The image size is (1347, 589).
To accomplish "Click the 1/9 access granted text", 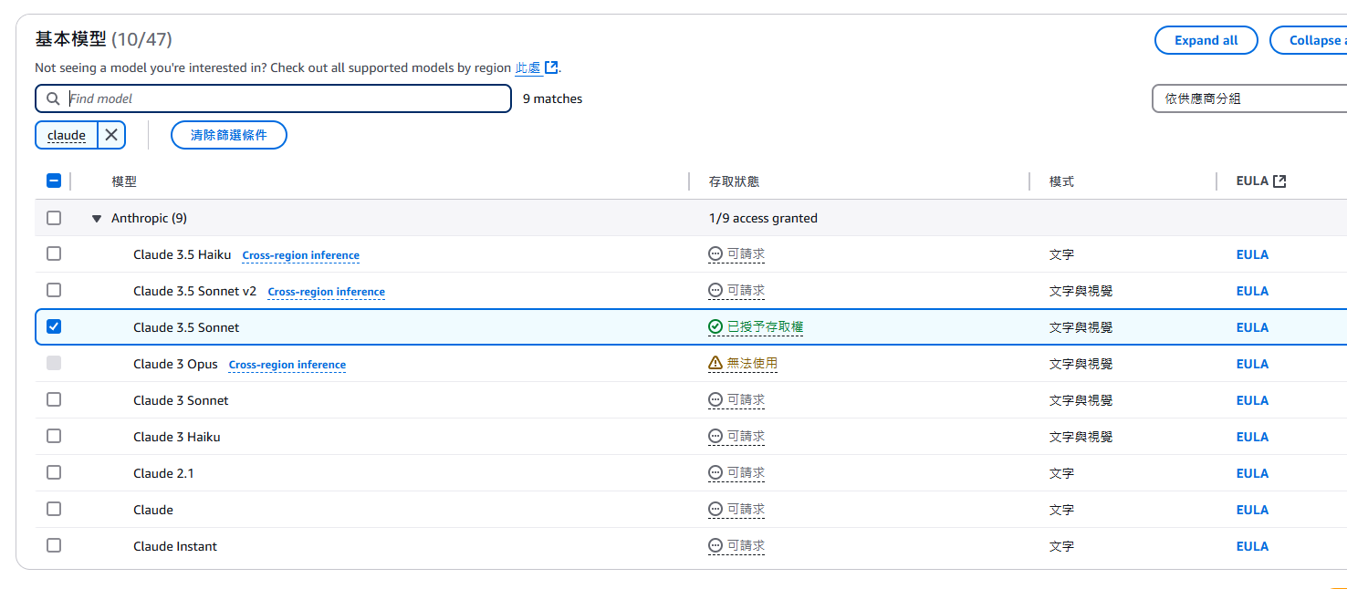I will click(x=763, y=218).
